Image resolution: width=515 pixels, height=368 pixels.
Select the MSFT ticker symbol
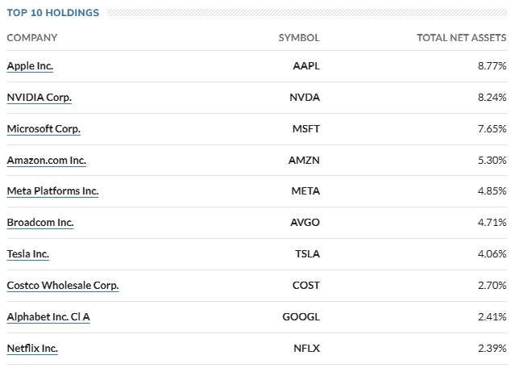click(x=305, y=129)
